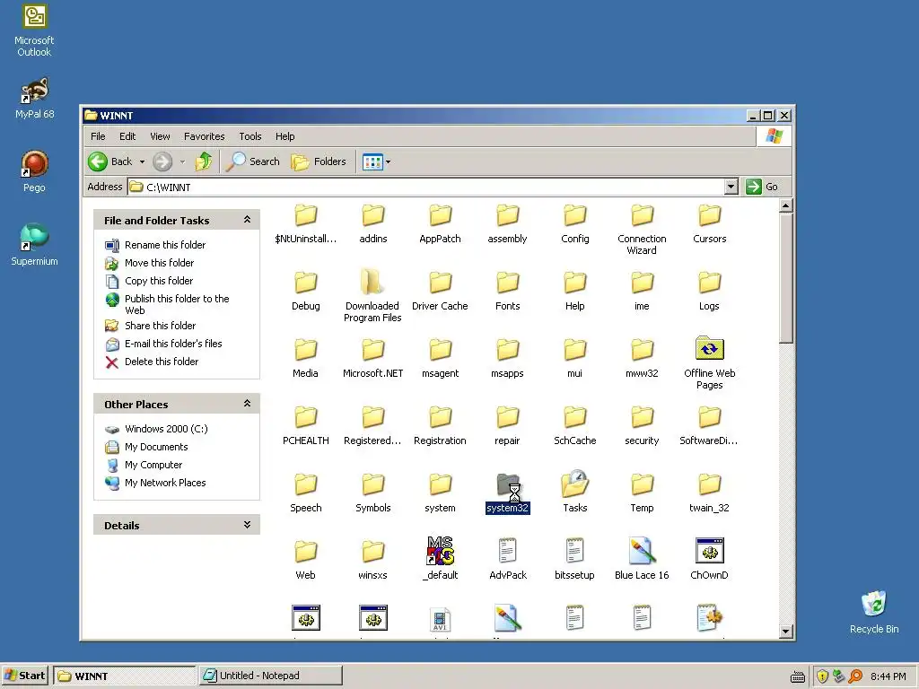The height and width of the screenshot is (689, 919).
Task: Switch to Untitled - Notepad taskbar button
Action: pos(271,676)
